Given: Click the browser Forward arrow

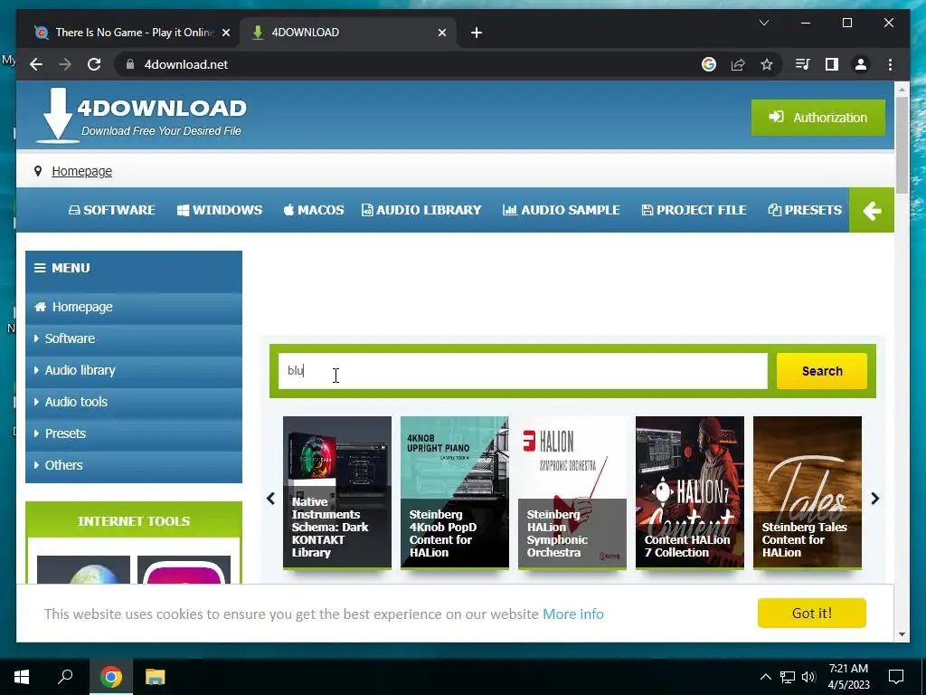Looking at the screenshot, I should point(65,64).
